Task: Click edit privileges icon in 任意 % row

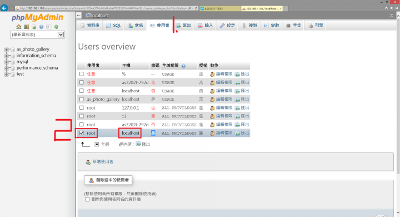Action: (212, 74)
